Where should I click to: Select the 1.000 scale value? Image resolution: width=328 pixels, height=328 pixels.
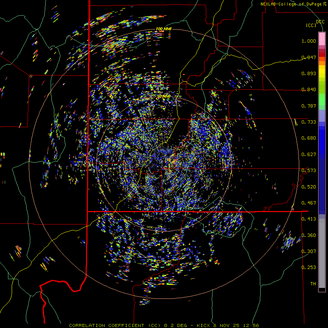pos(309,41)
